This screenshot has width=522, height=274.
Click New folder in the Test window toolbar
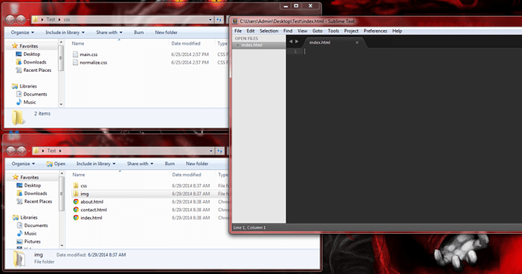pyautogui.click(x=197, y=163)
